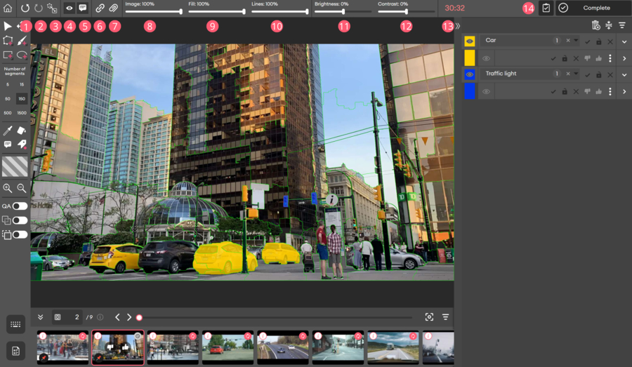The image size is (632, 367).
Task: Click the image number field showing 2
Action: click(x=72, y=317)
